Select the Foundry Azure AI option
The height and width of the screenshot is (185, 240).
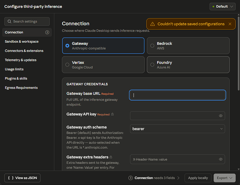[188, 65]
